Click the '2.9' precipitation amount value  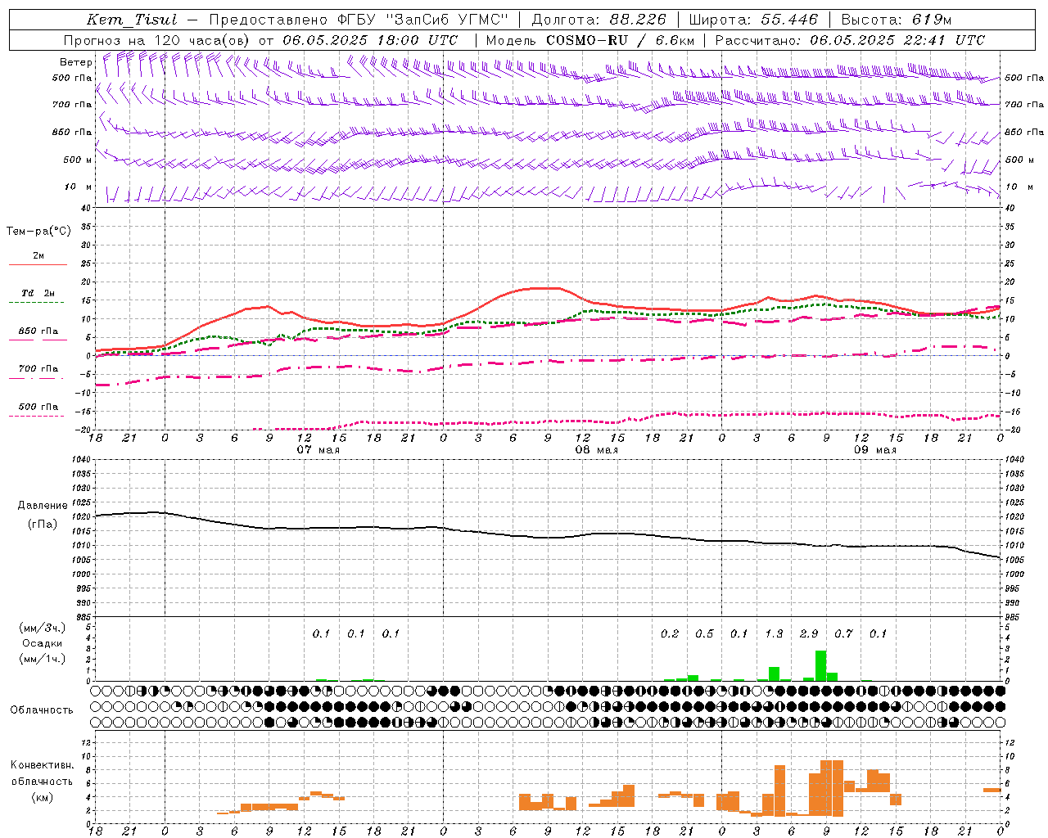(809, 633)
